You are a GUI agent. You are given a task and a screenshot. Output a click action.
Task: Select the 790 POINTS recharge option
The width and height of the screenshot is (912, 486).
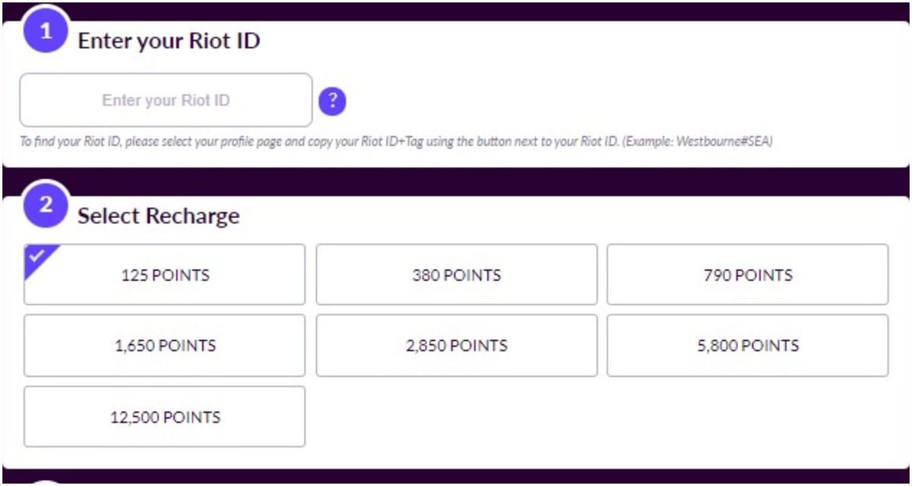(748, 274)
